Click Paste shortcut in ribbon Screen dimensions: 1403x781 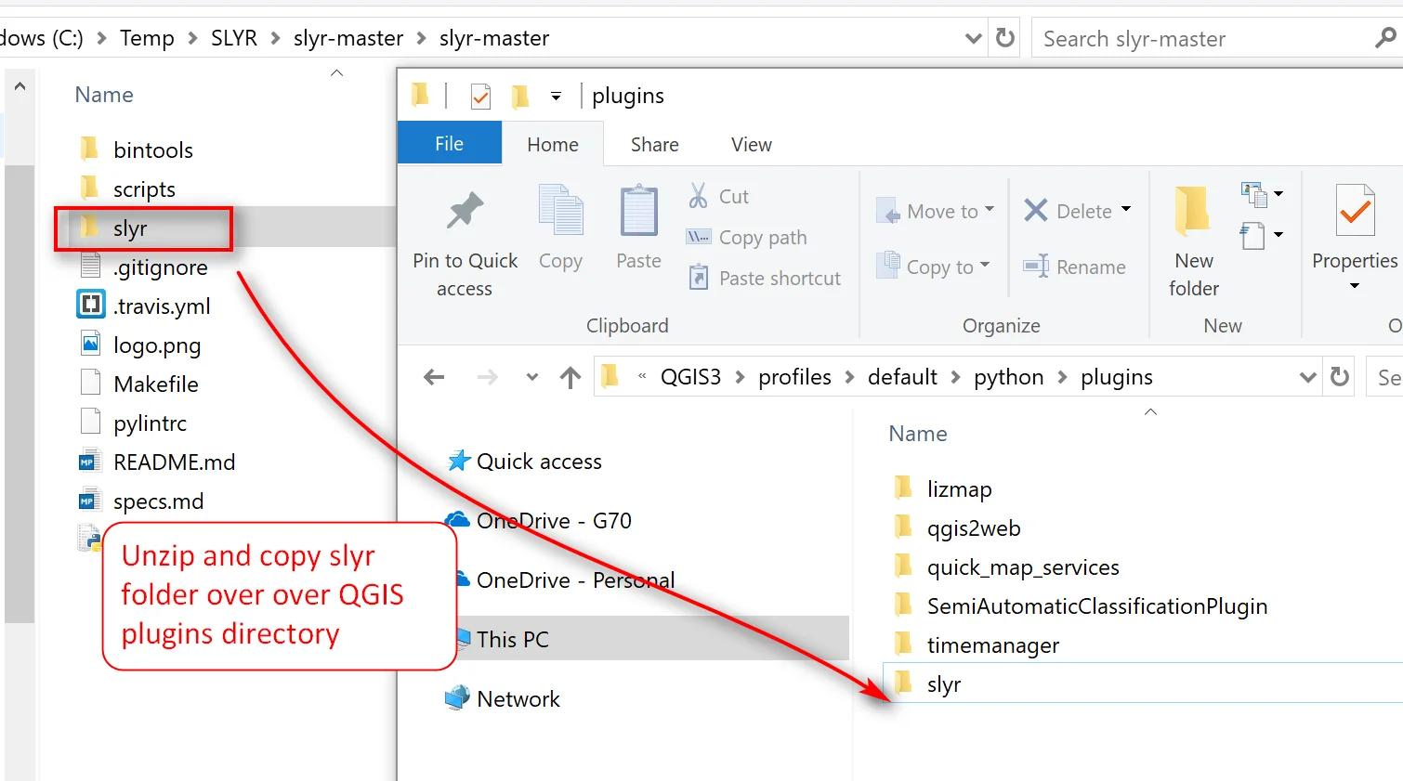(x=764, y=279)
